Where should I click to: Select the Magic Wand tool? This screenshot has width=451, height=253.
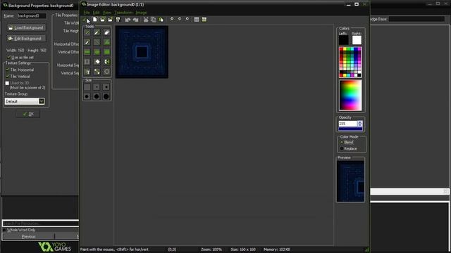click(x=97, y=62)
